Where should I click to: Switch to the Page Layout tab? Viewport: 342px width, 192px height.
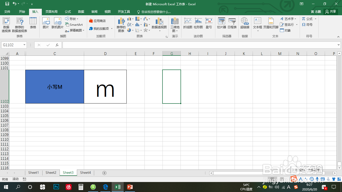point(51,12)
